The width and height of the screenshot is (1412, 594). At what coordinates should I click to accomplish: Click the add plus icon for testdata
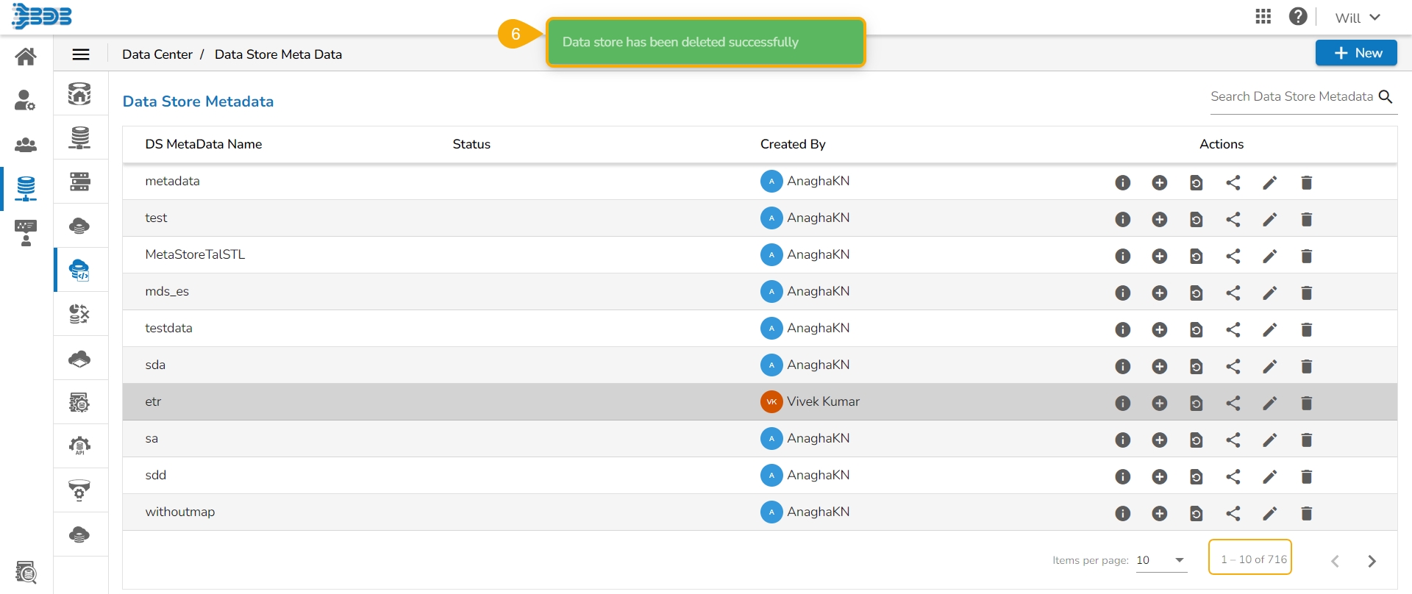[1159, 329]
